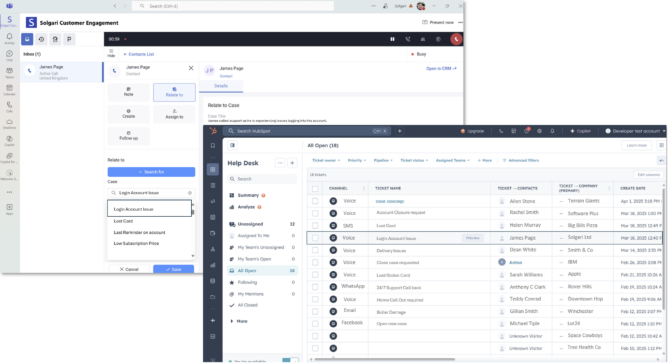
Task: Click the red hang up call button
Action: point(456,39)
